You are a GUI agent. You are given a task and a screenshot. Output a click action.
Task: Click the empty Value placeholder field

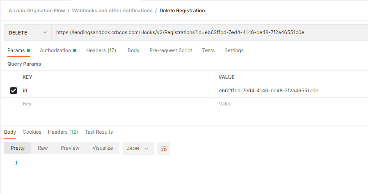[x=292, y=104]
